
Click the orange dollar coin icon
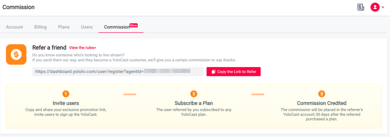16,54
